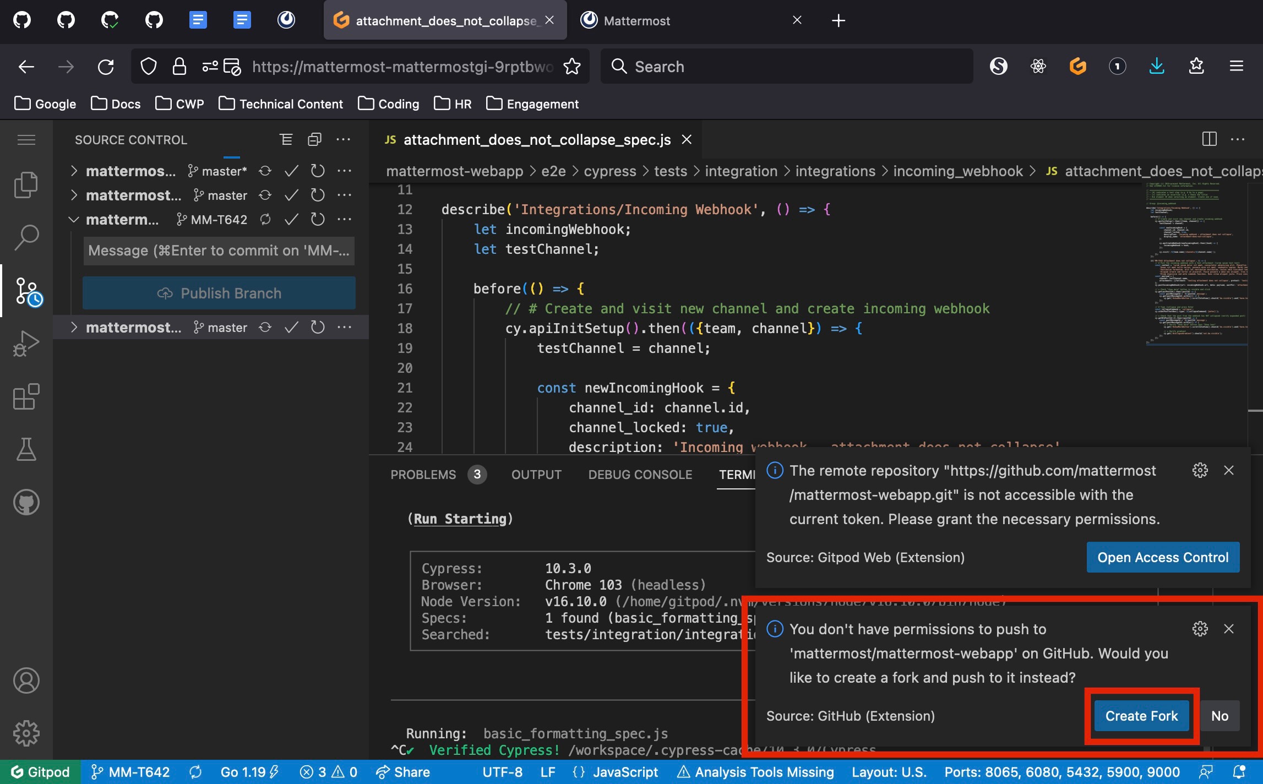The height and width of the screenshot is (784, 1263).
Task: Commit checkmark for the MM-T642 repository
Action: 291,220
